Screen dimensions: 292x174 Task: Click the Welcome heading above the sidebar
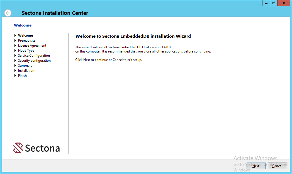pyautogui.click(x=23, y=25)
